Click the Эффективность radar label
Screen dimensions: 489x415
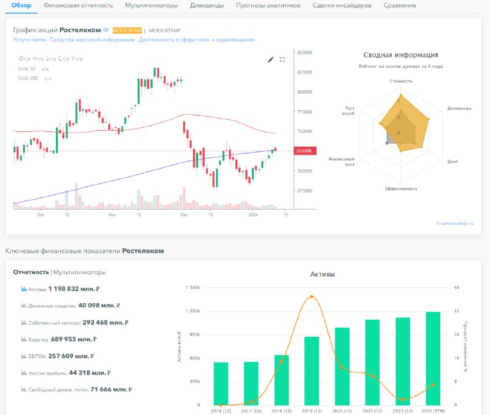click(401, 189)
